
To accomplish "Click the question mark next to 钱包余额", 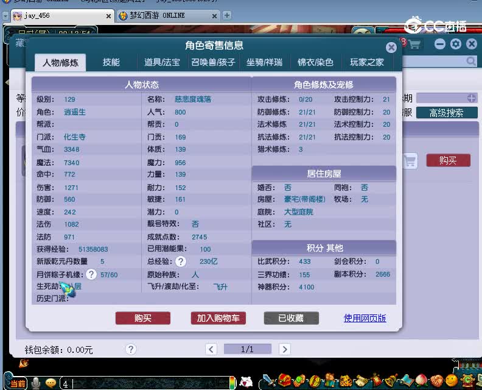I will click(x=131, y=349).
